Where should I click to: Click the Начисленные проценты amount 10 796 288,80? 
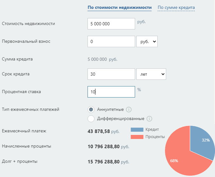(x=104, y=146)
